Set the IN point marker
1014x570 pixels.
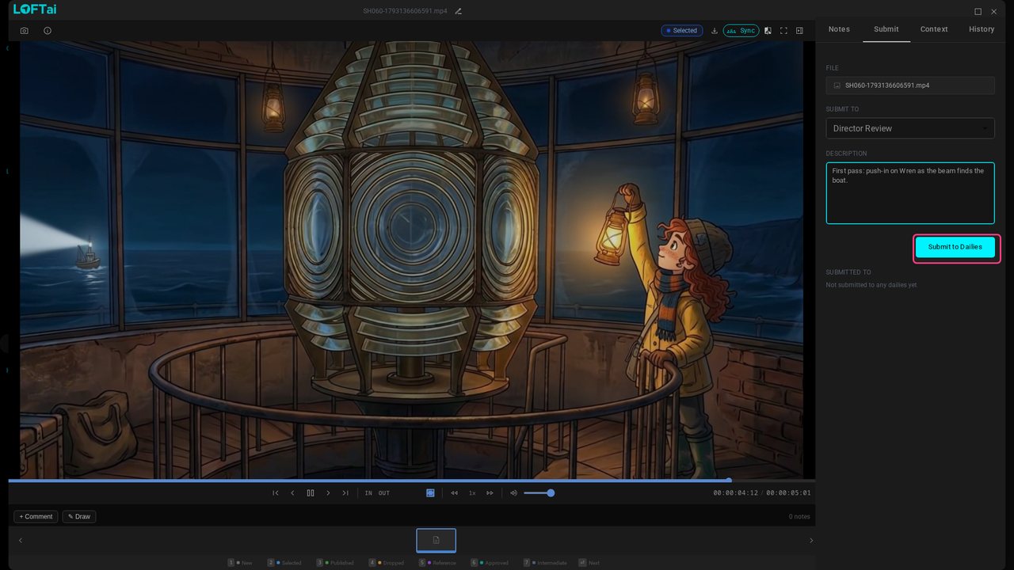pyautogui.click(x=368, y=493)
